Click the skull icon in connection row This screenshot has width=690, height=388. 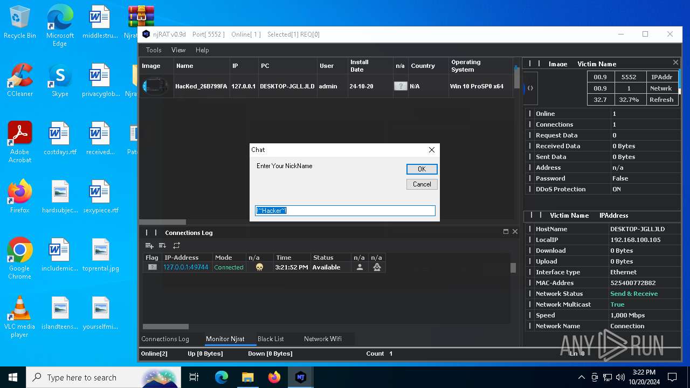tap(259, 267)
